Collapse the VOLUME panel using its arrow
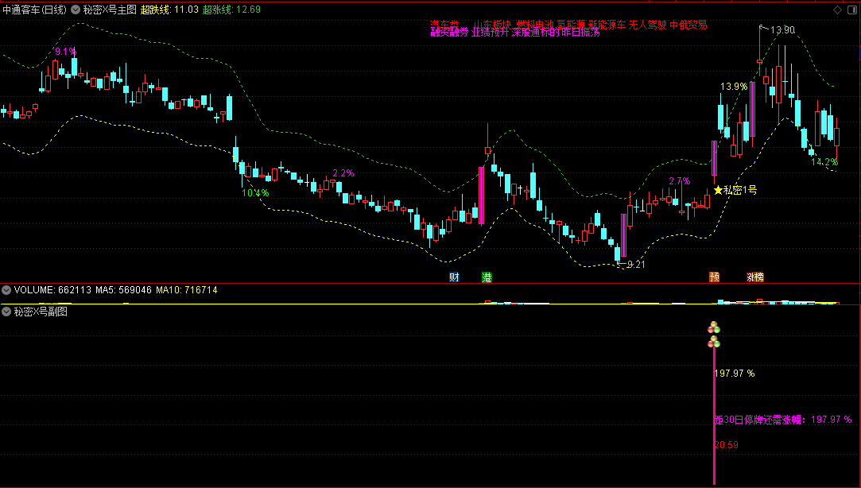 (x=6, y=290)
